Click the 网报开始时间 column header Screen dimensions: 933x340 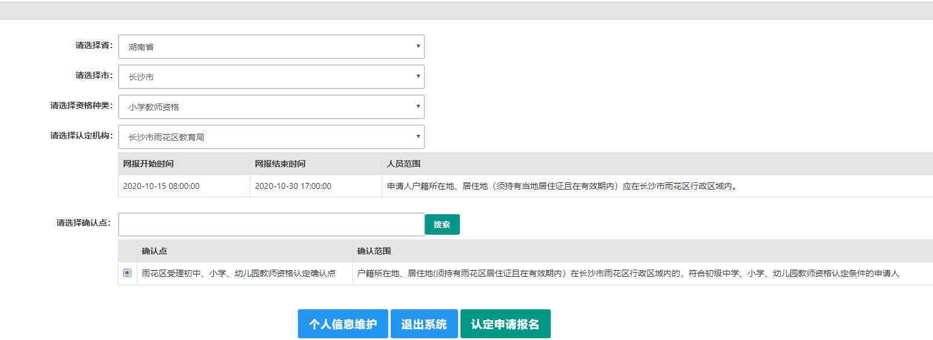(x=149, y=164)
